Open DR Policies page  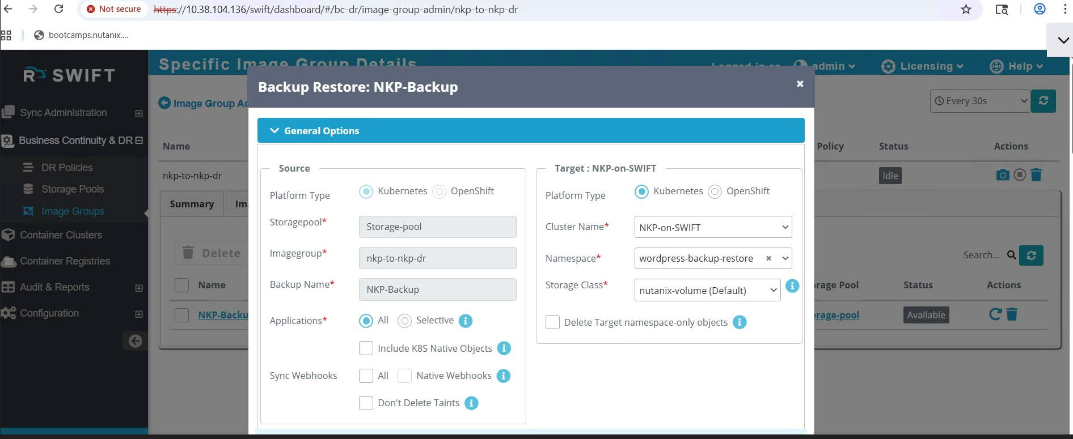pyautogui.click(x=67, y=168)
